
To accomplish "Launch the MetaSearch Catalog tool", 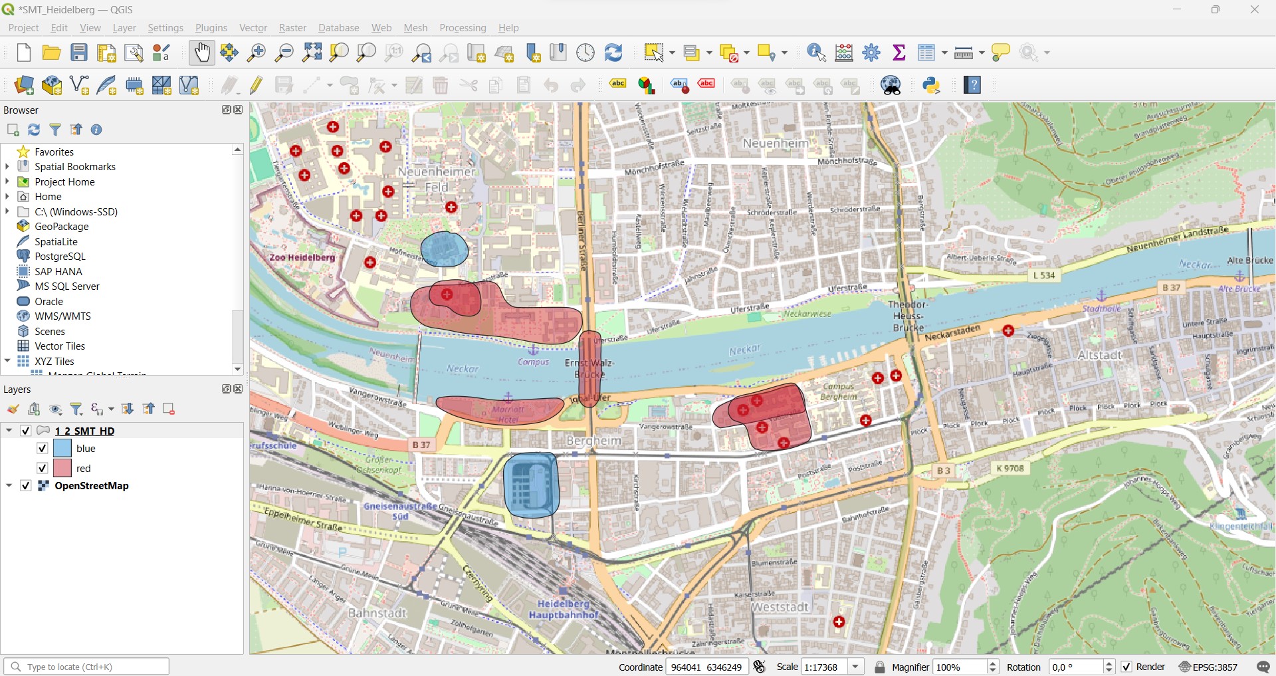I will (x=891, y=85).
